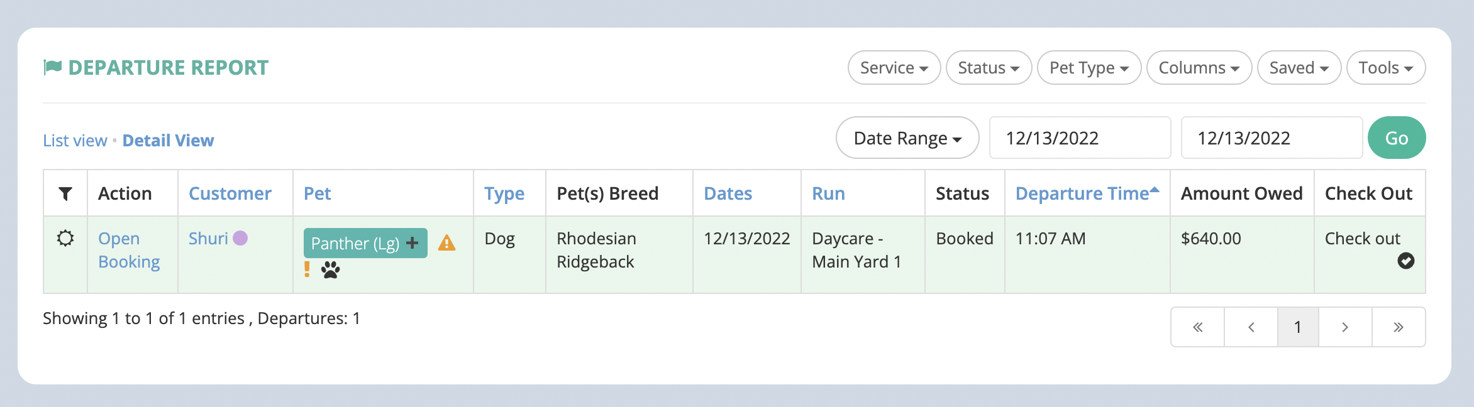The image size is (1474, 407).
Task: Click the plus icon on Panther tag
Action: click(x=412, y=243)
